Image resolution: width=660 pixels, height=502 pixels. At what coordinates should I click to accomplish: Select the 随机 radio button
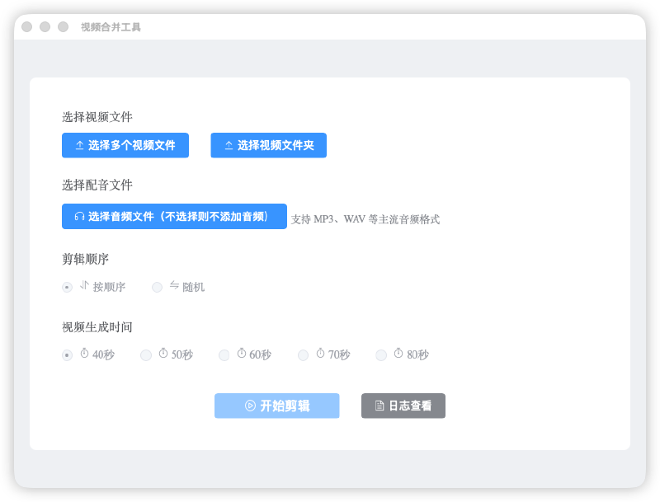pyautogui.click(x=157, y=287)
